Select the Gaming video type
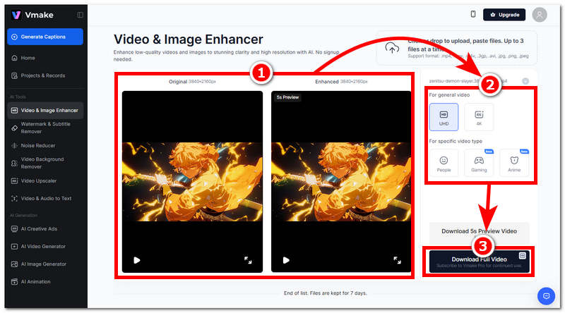Screen dimensions: 565x313 [479, 163]
